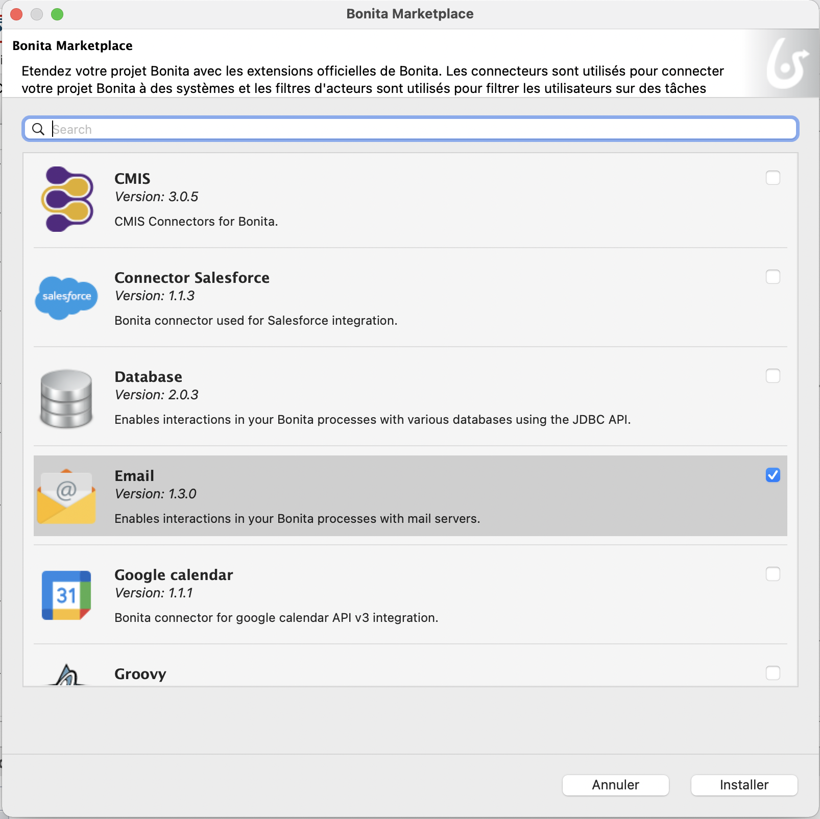Click the Version: 2.0.3 text
820x819 pixels.
(x=156, y=395)
